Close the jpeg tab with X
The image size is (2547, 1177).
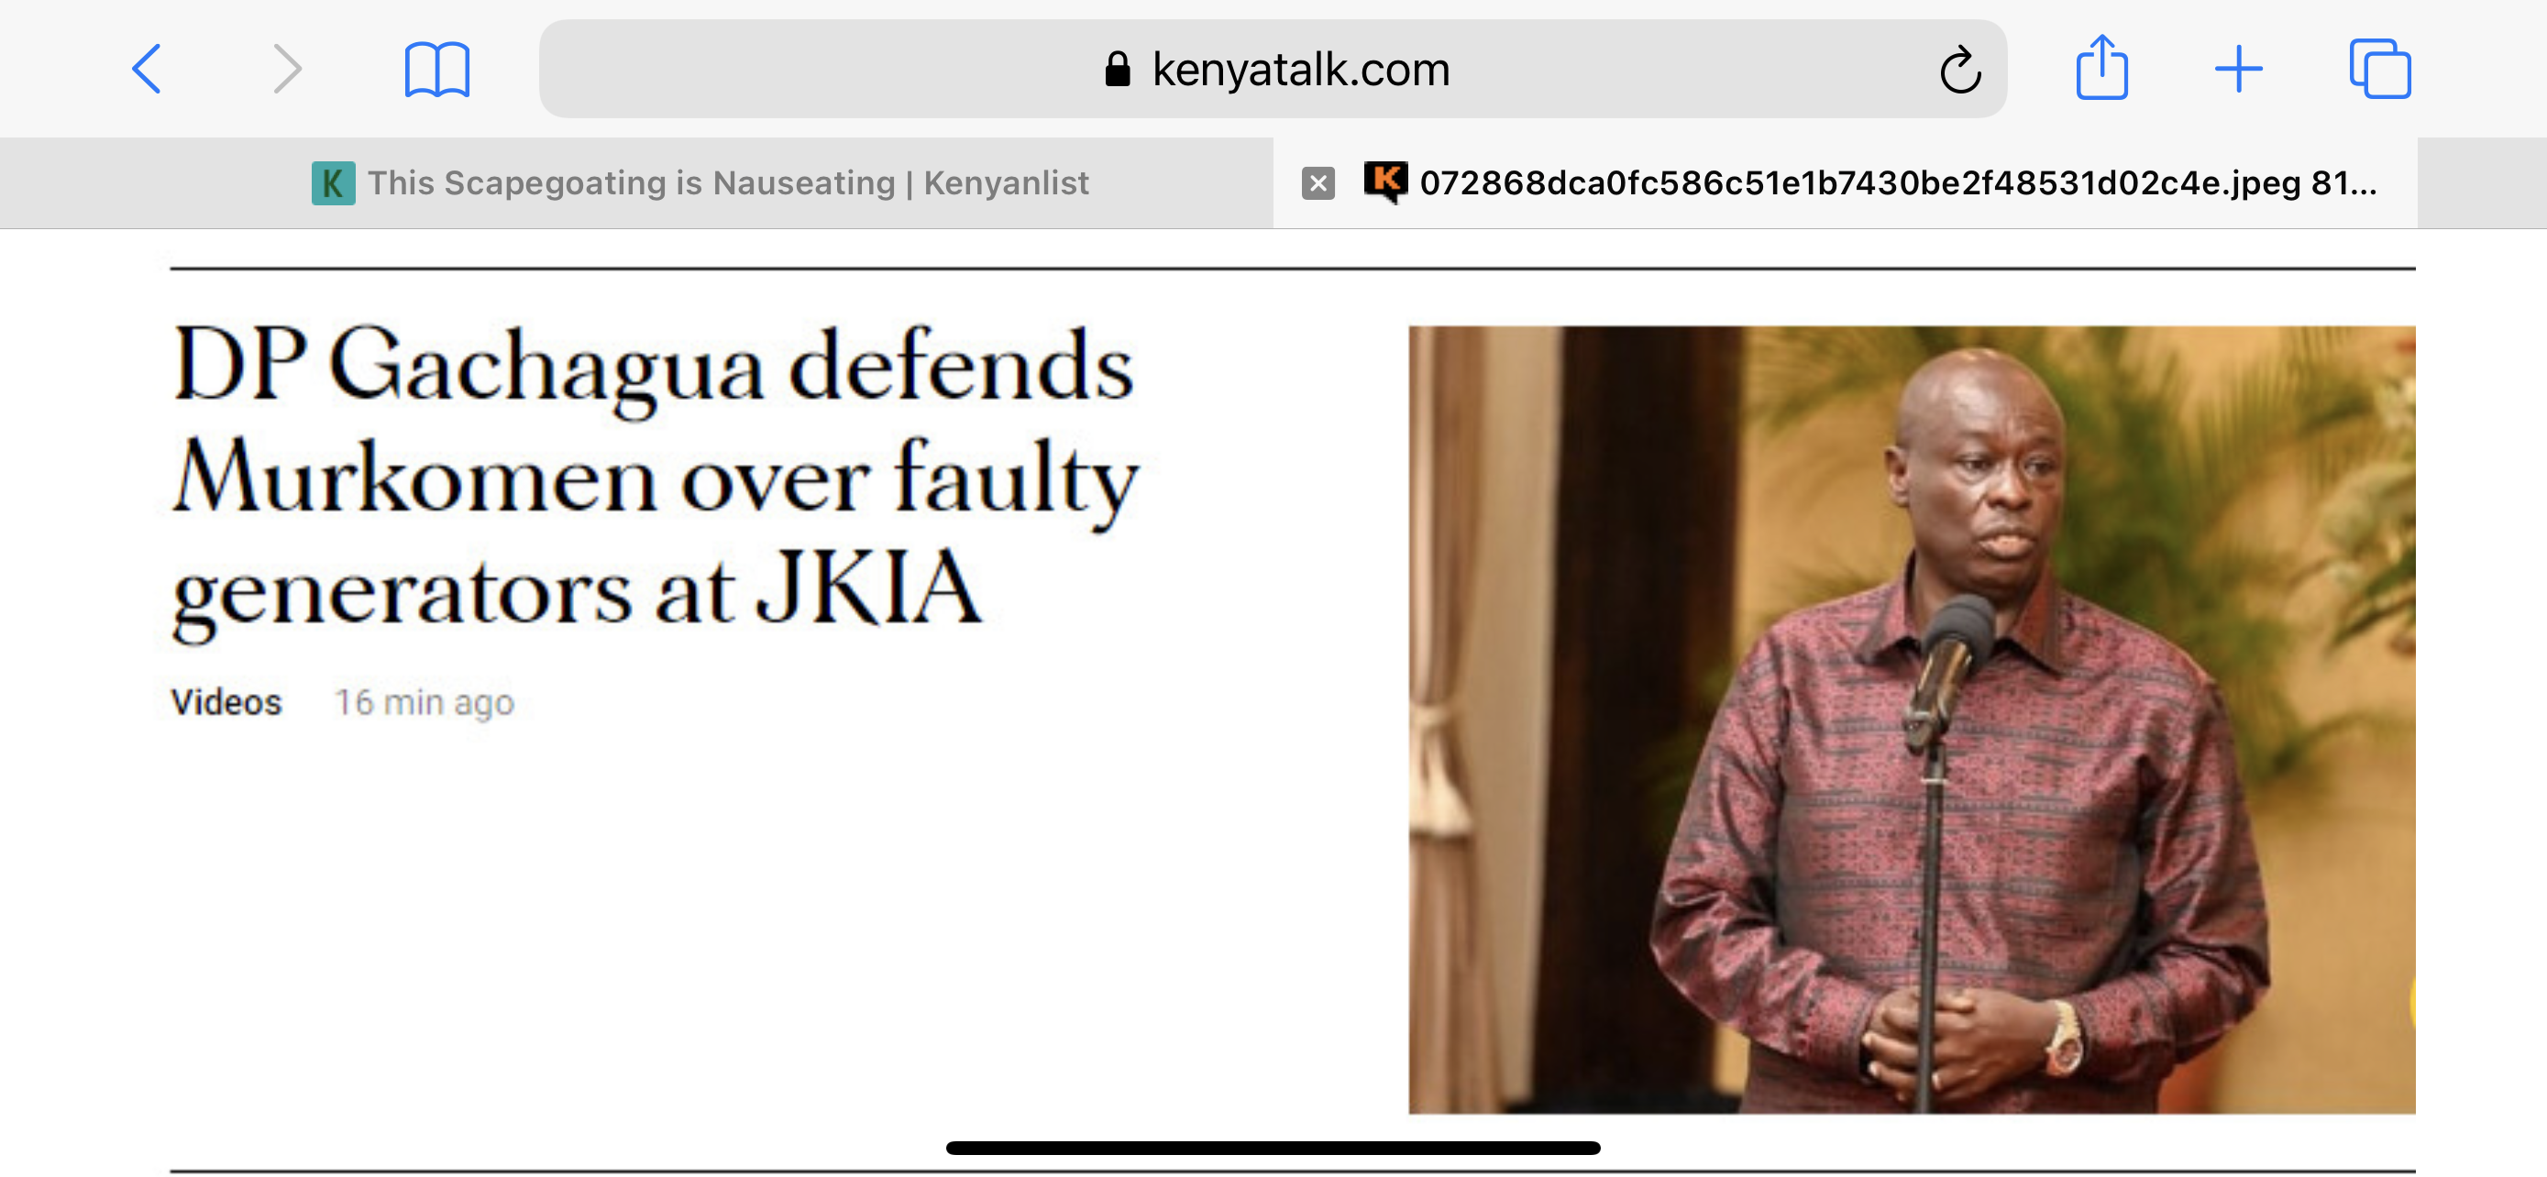pos(1318,184)
